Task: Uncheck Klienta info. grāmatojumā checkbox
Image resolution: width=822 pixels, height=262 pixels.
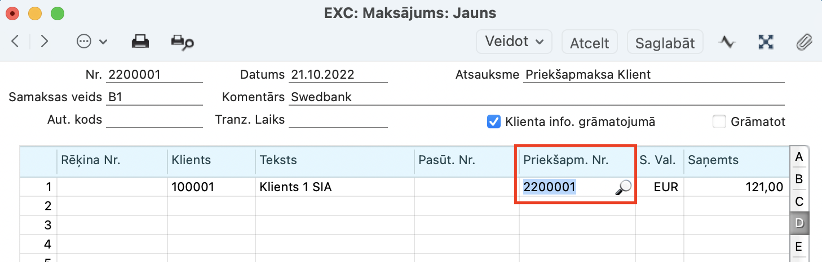Action: click(x=494, y=121)
